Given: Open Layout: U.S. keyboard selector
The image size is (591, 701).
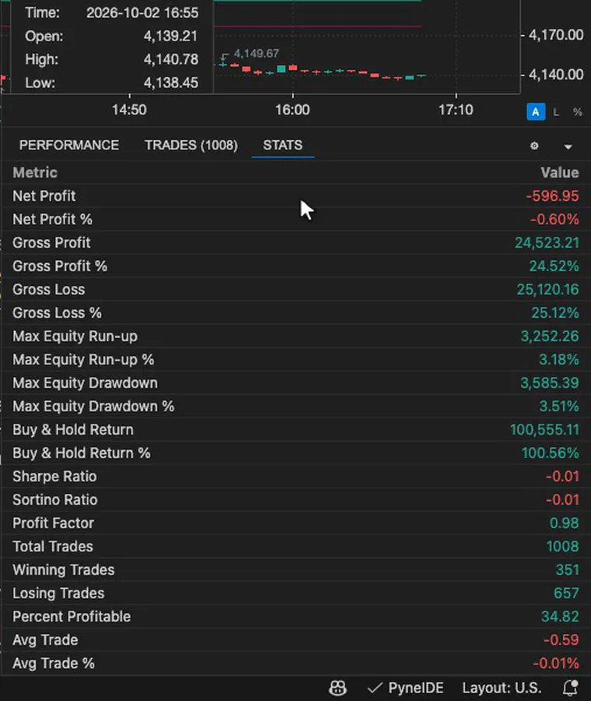Looking at the screenshot, I should [x=502, y=688].
